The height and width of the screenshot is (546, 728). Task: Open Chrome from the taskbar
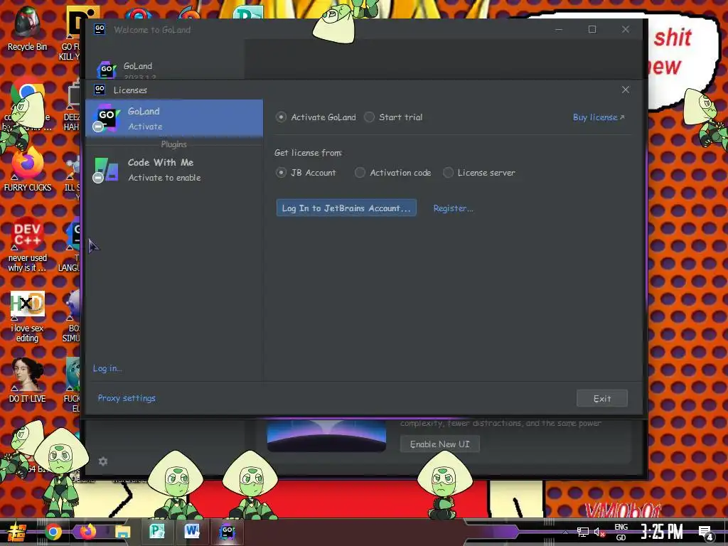[x=53, y=532]
